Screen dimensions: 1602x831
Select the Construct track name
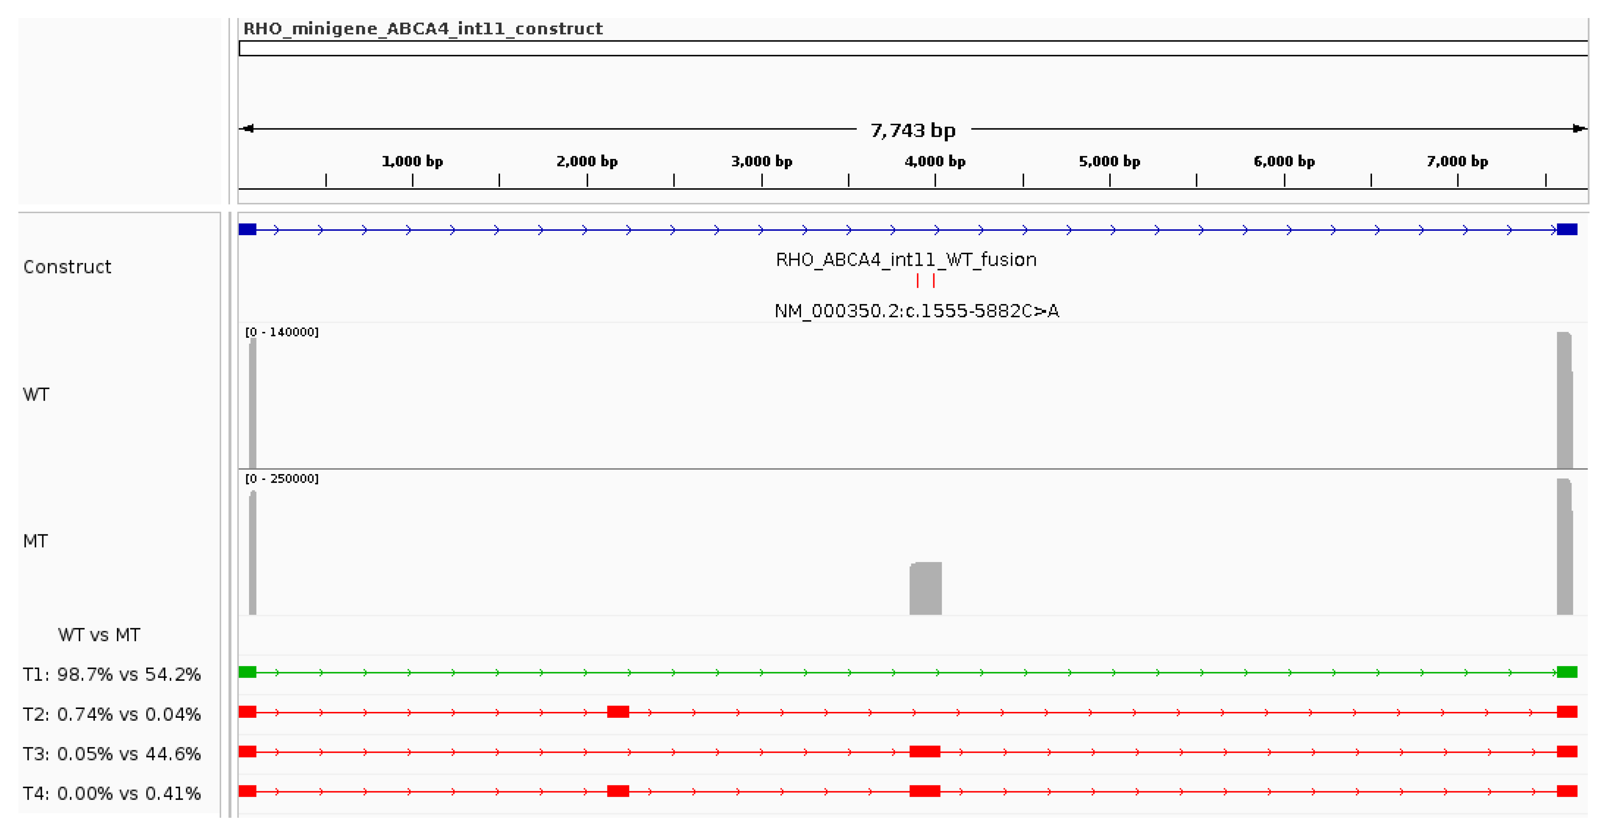(x=67, y=267)
